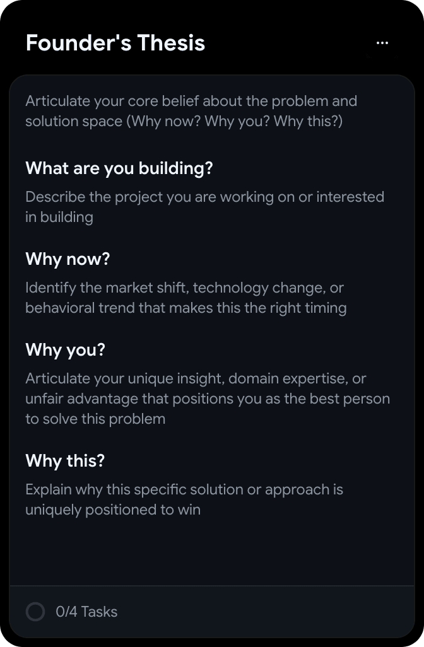This screenshot has height=647, width=424.
Task: Collapse the Why this? section
Action: click(65, 460)
